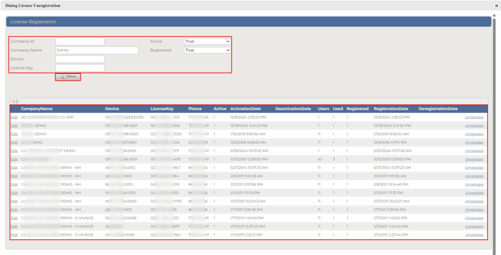501x255 pixels.
Task: Open the Active dropdown
Action: [x=207, y=42]
